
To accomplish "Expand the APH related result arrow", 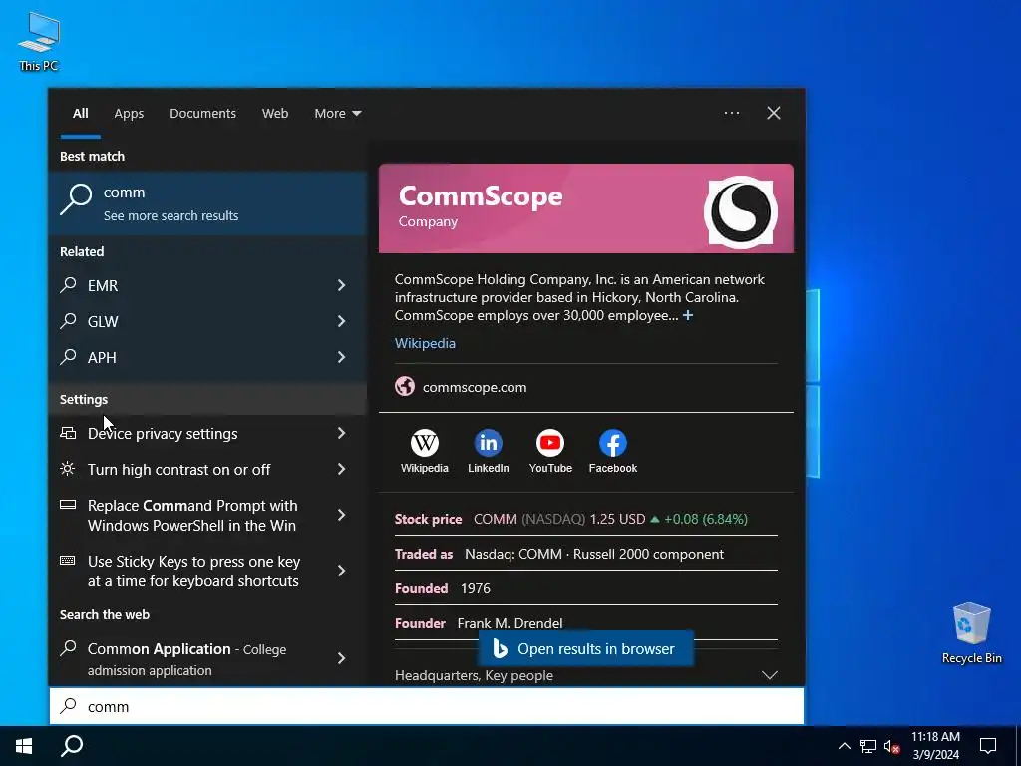I will click(341, 357).
